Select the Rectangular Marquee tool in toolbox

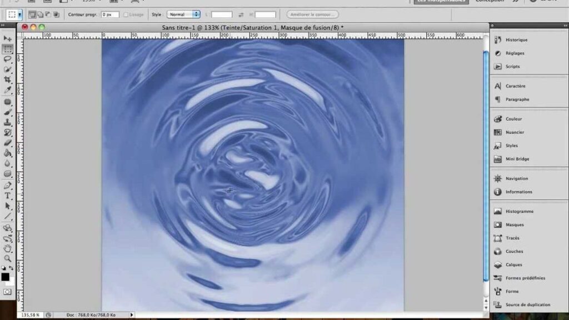7,49
